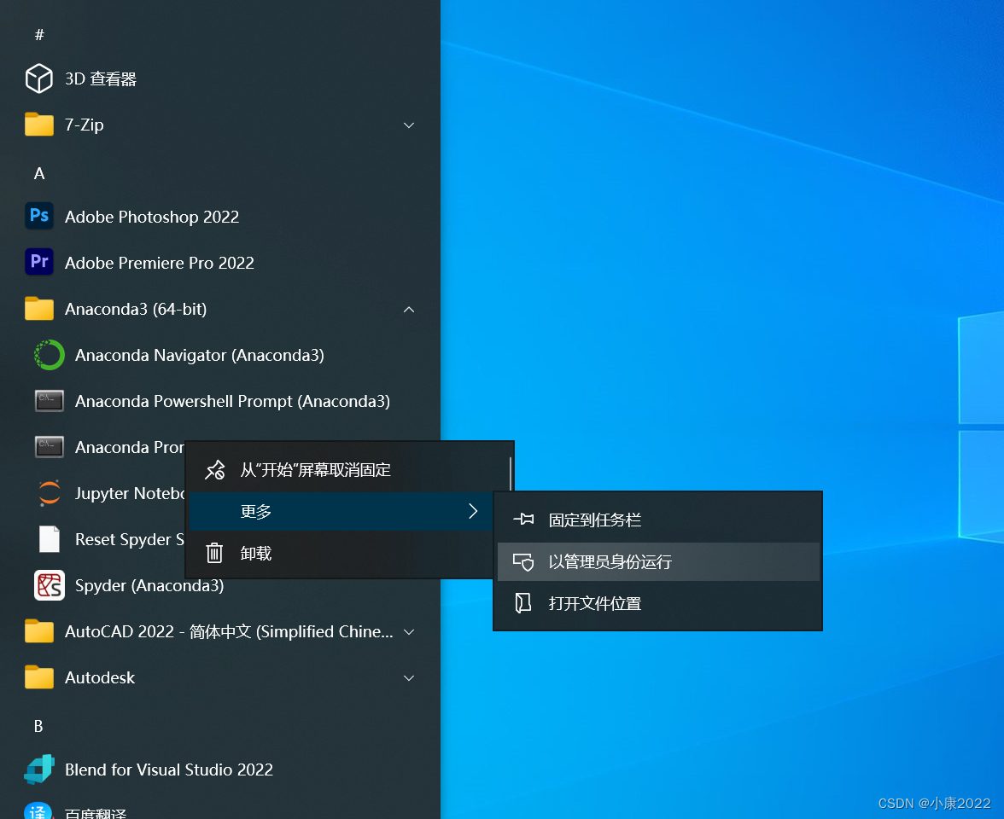The width and height of the screenshot is (1004, 819).
Task: Select 固定到任务栏 in submenu
Action: pos(658,520)
